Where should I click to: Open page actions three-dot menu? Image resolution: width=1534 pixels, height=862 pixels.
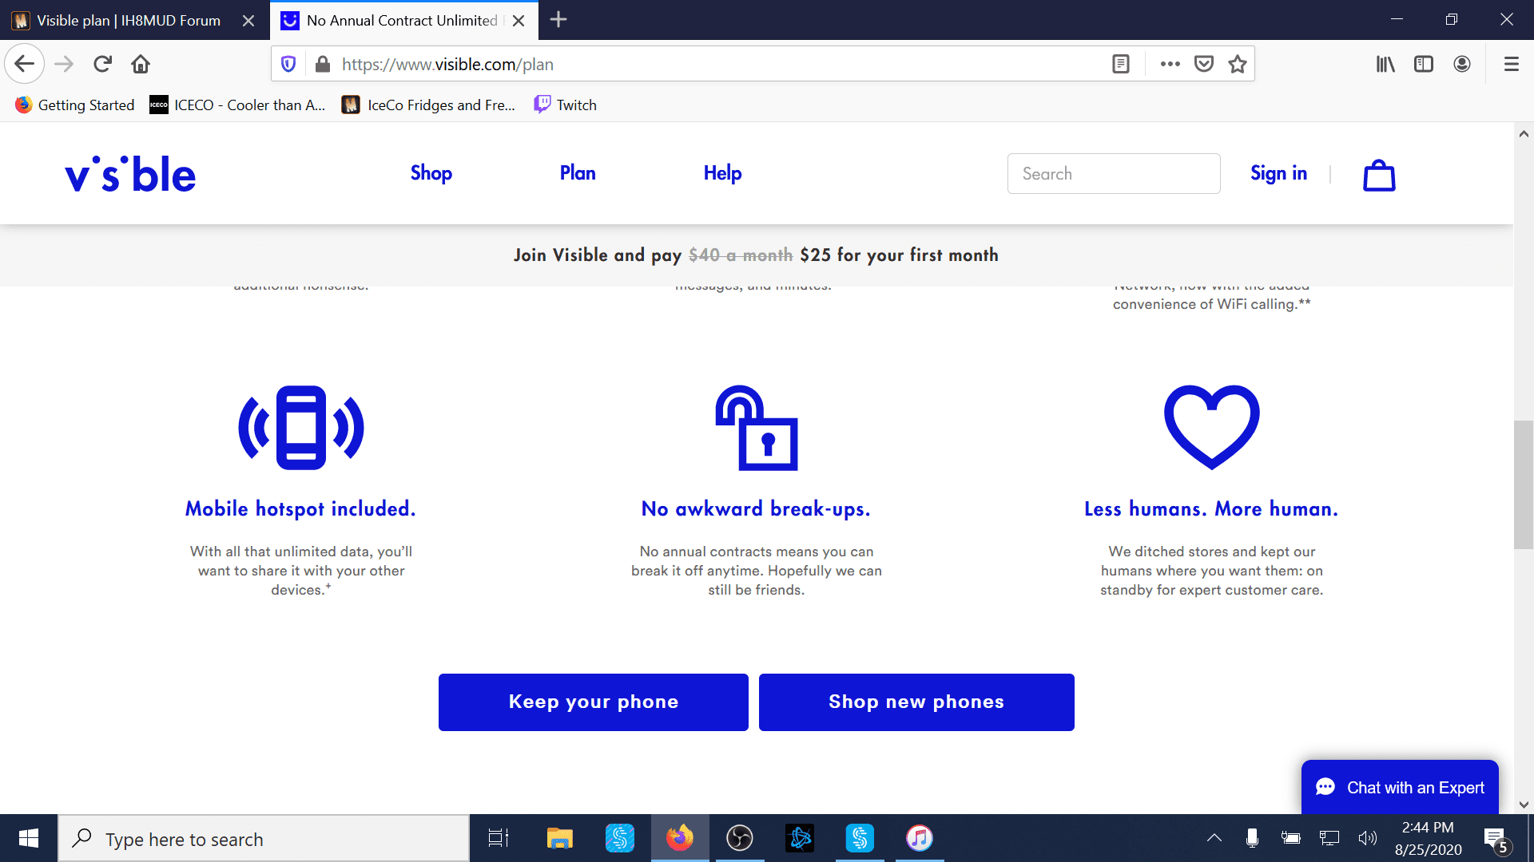pyautogui.click(x=1170, y=64)
